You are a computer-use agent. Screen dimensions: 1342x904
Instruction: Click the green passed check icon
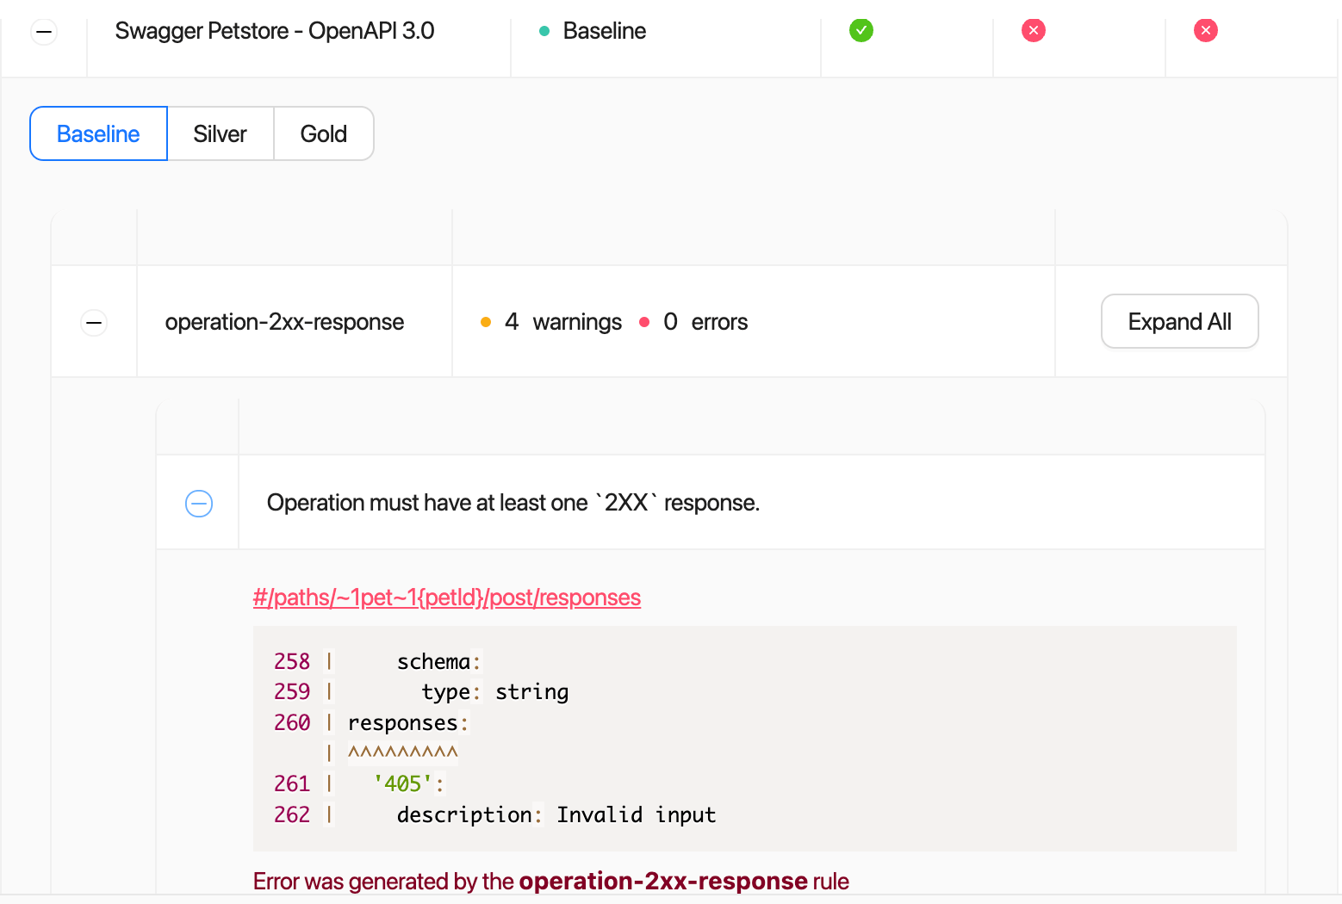coord(861,30)
